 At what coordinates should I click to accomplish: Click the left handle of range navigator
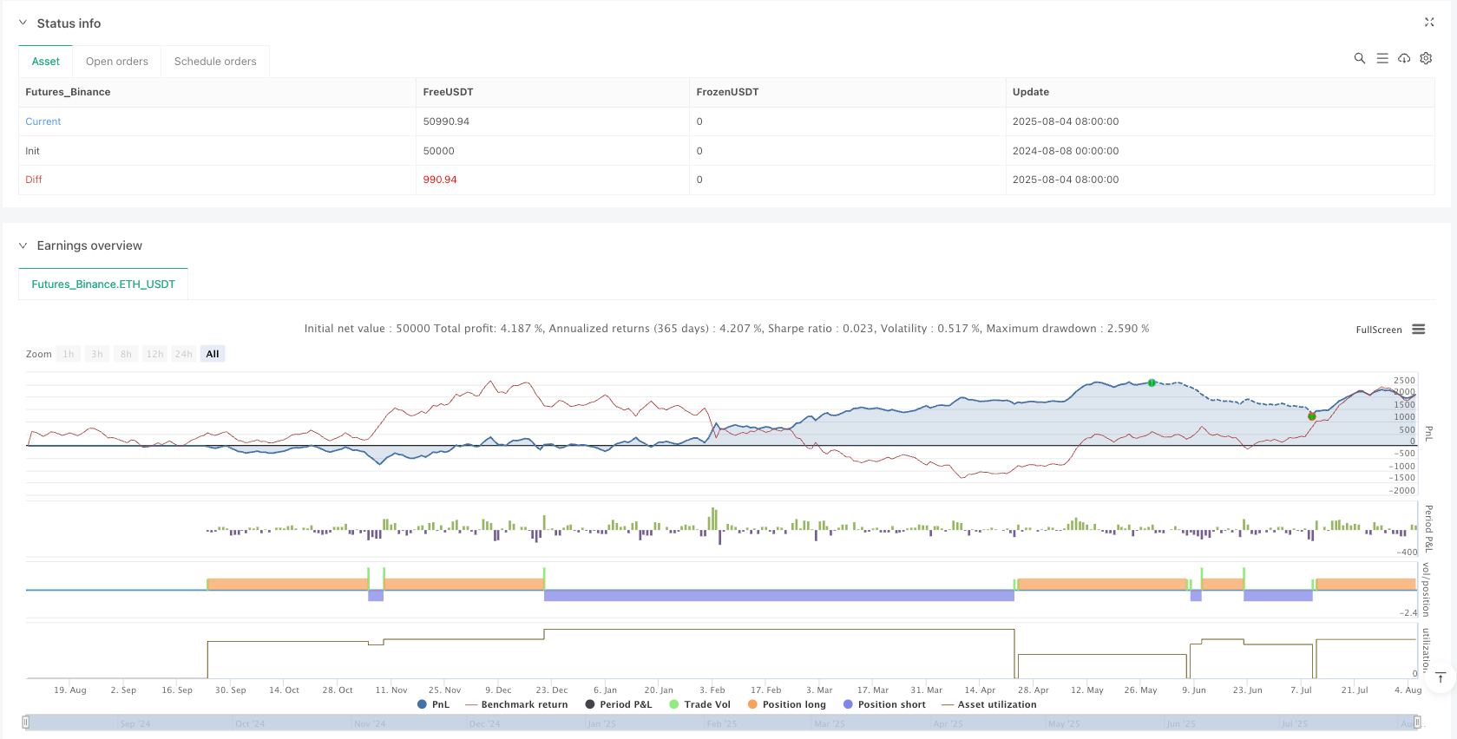pyautogui.click(x=26, y=723)
